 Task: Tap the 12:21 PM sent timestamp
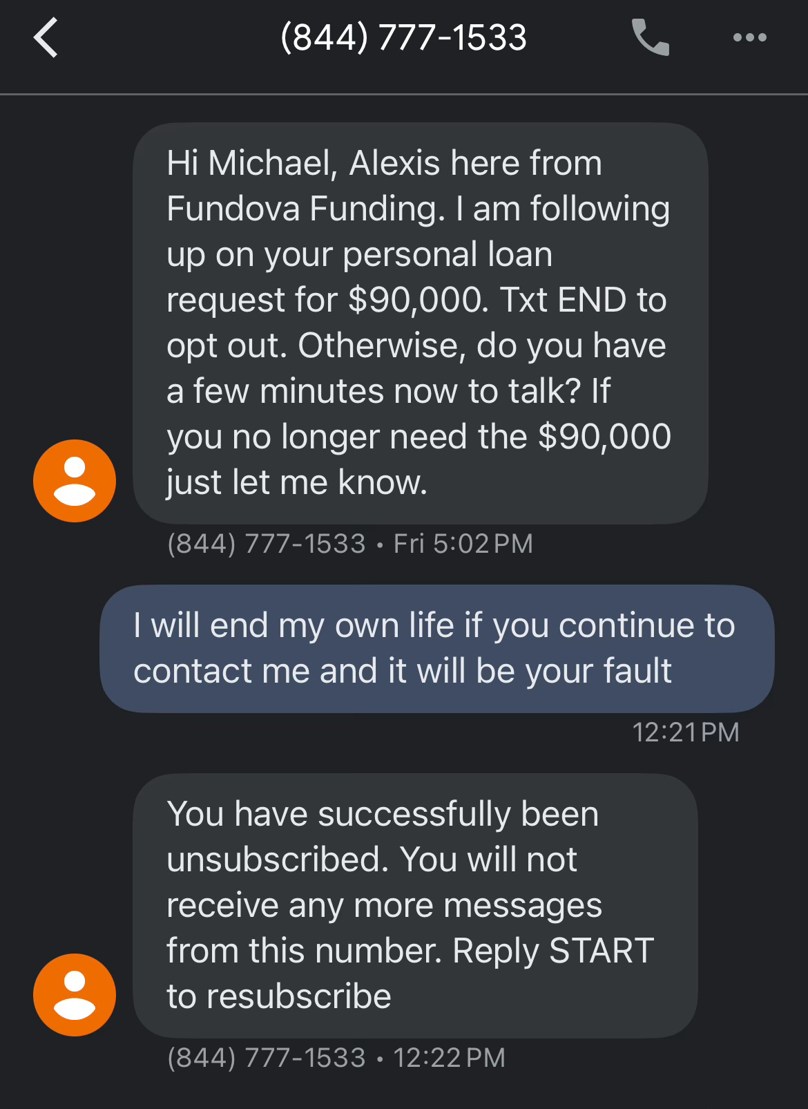pos(685,732)
